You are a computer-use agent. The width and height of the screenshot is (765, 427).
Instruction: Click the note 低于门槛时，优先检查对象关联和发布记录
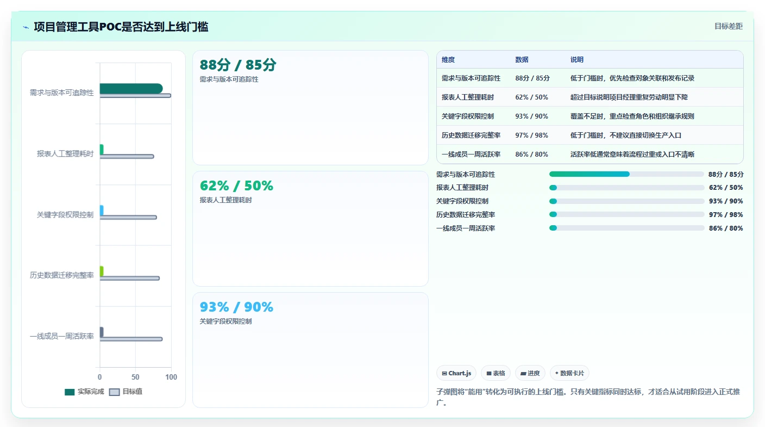(632, 78)
